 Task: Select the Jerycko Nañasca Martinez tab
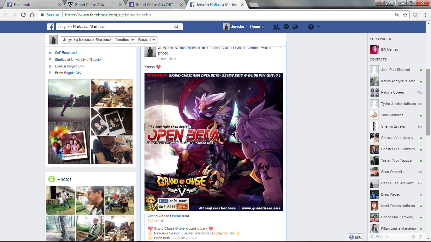point(216,5)
